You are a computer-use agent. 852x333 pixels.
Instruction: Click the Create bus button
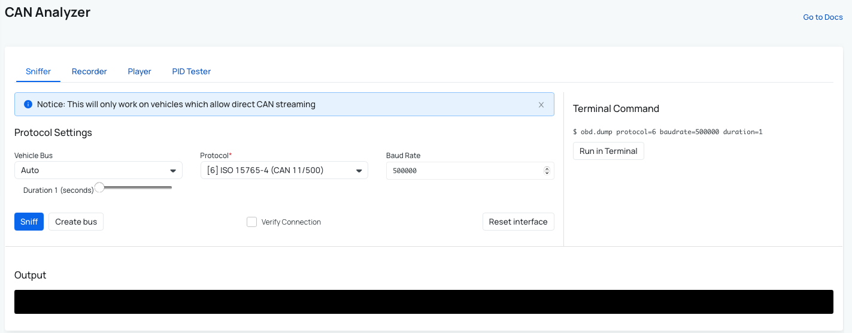(x=76, y=222)
